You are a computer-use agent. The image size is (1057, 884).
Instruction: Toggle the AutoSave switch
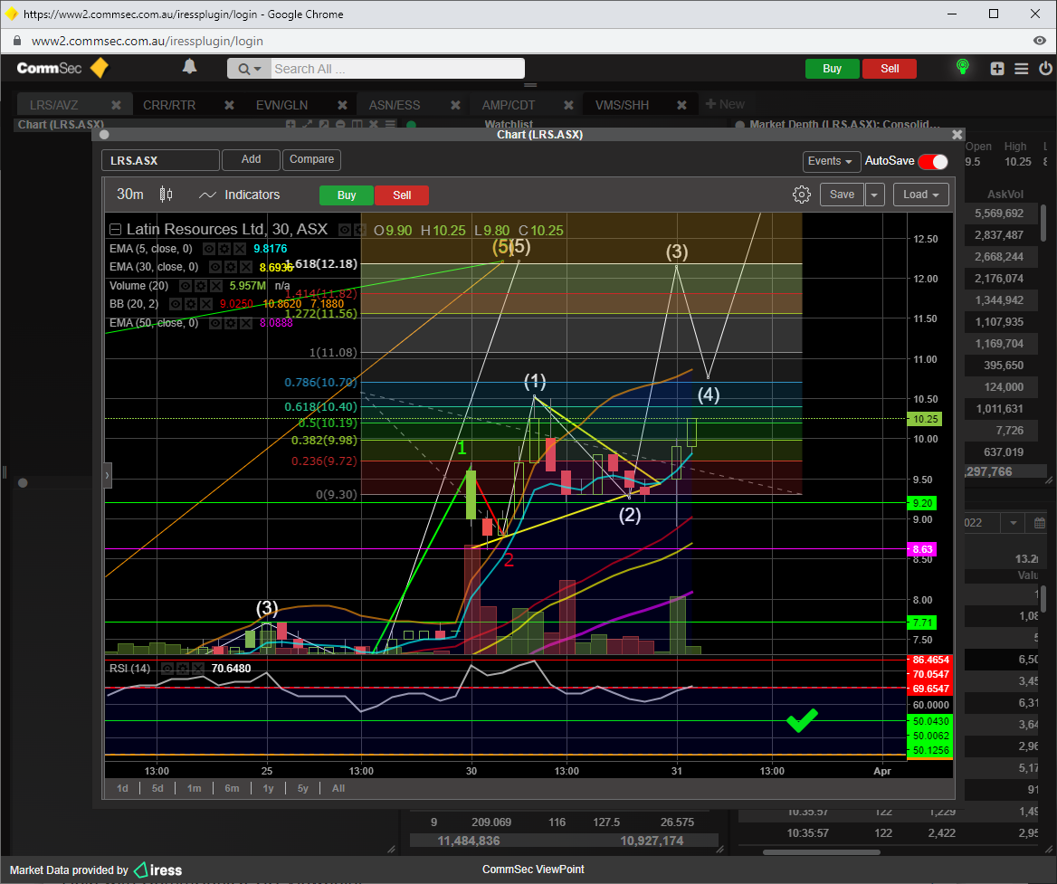(932, 161)
